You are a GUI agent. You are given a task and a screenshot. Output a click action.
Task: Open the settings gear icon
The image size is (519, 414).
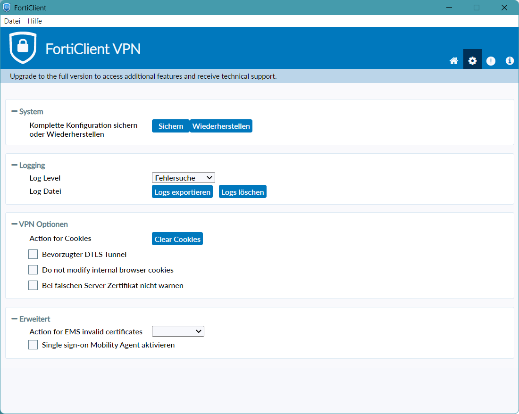coord(472,61)
